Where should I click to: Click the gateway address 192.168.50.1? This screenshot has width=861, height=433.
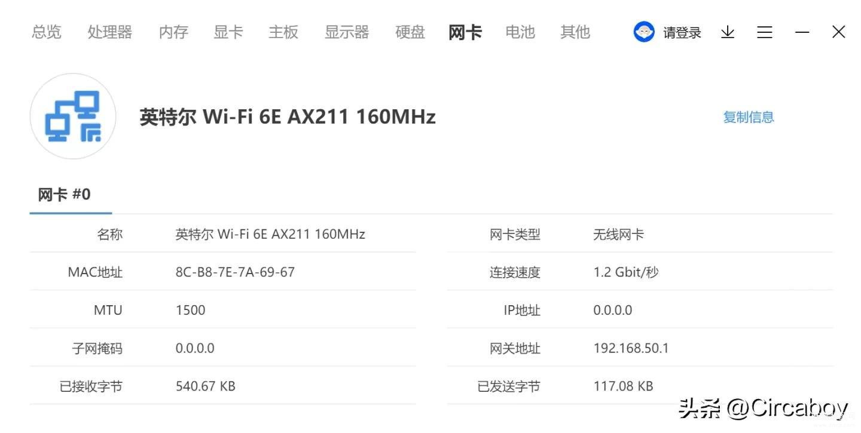(631, 348)
